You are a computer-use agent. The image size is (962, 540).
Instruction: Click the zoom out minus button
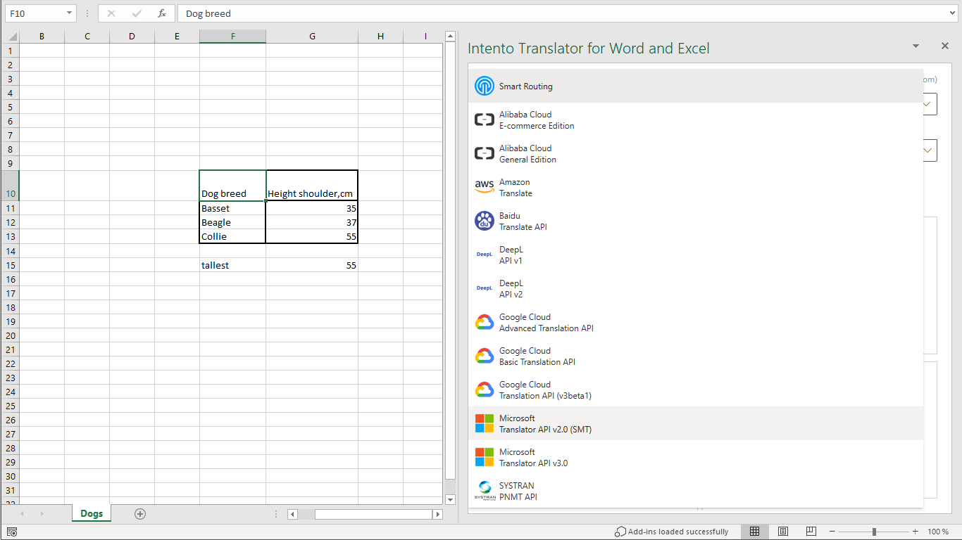coord(832,532)
